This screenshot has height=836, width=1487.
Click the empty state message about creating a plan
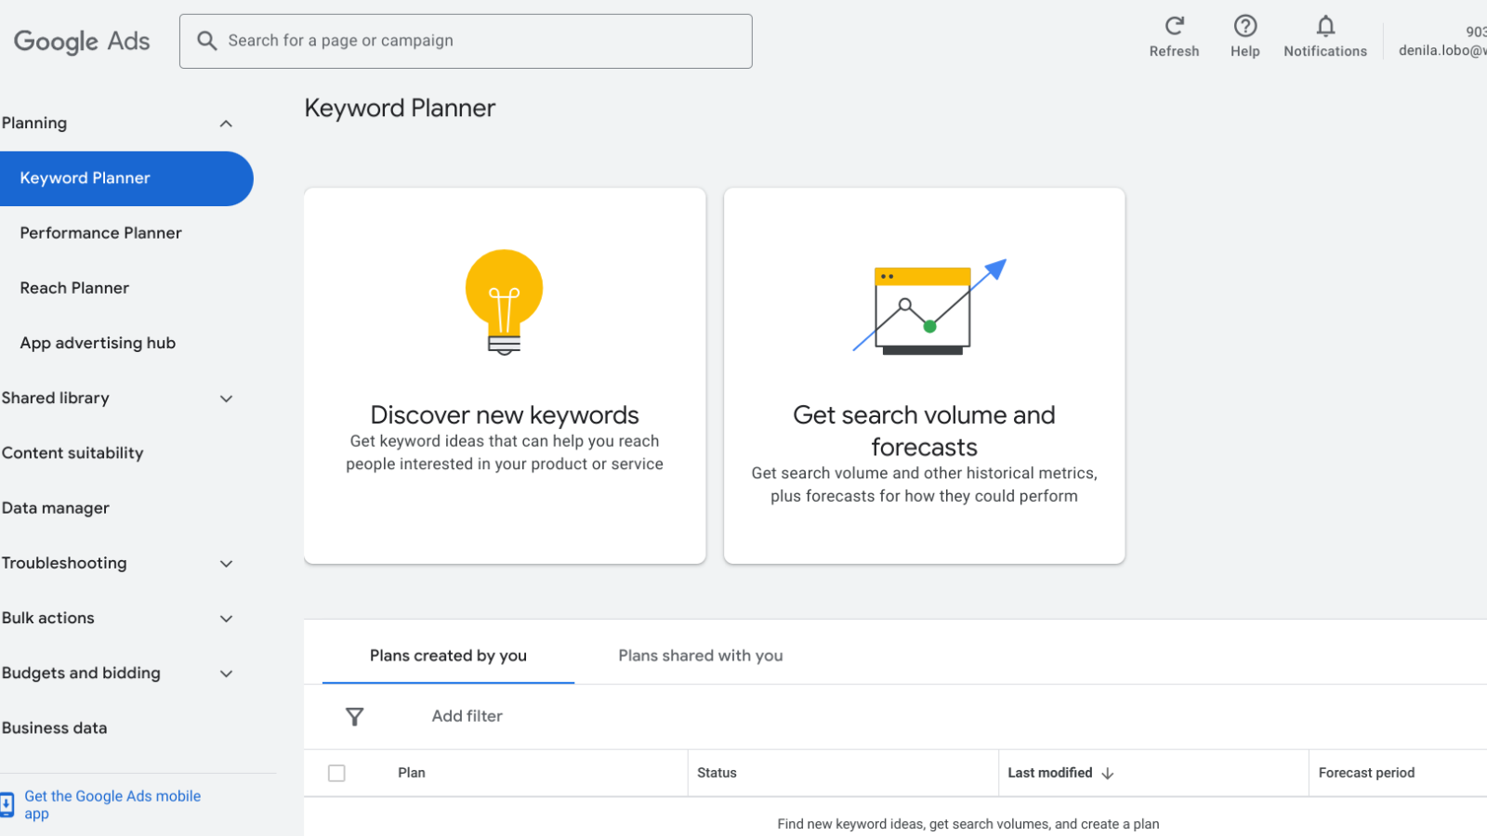click(x=968, y=824)
